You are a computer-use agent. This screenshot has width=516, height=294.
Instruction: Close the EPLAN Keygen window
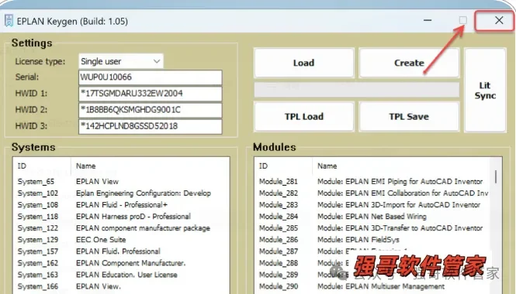click(x=499, y=20)
